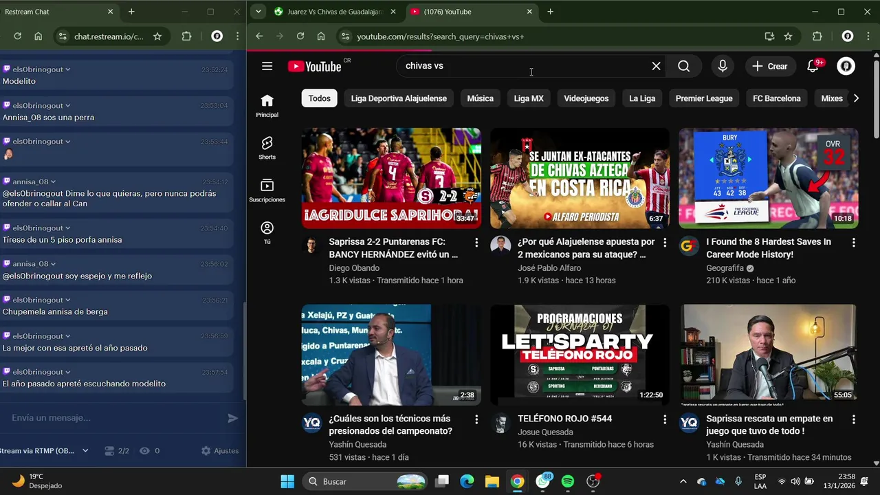Expand annisa_08 menu on 'Dime lo que quieras' message
Image resolution: width=880 pixels, height=495 pixels.
53,181
